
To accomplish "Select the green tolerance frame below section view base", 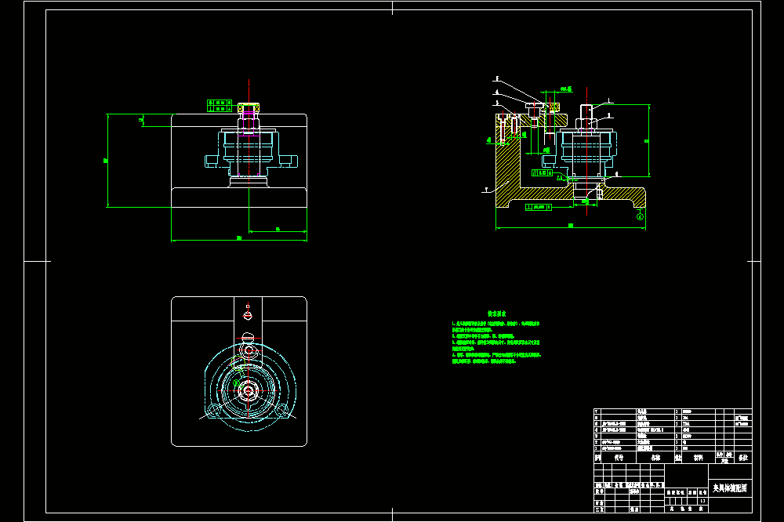I will coord(539,207).
